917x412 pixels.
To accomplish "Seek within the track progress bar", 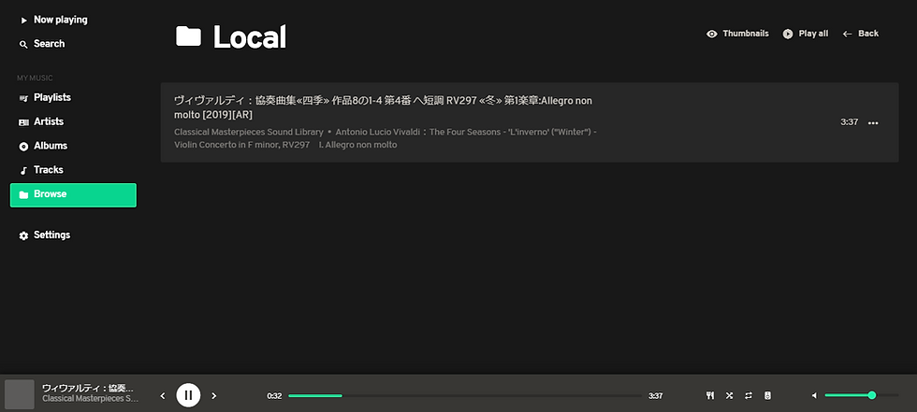I will (x=465, y=396).
